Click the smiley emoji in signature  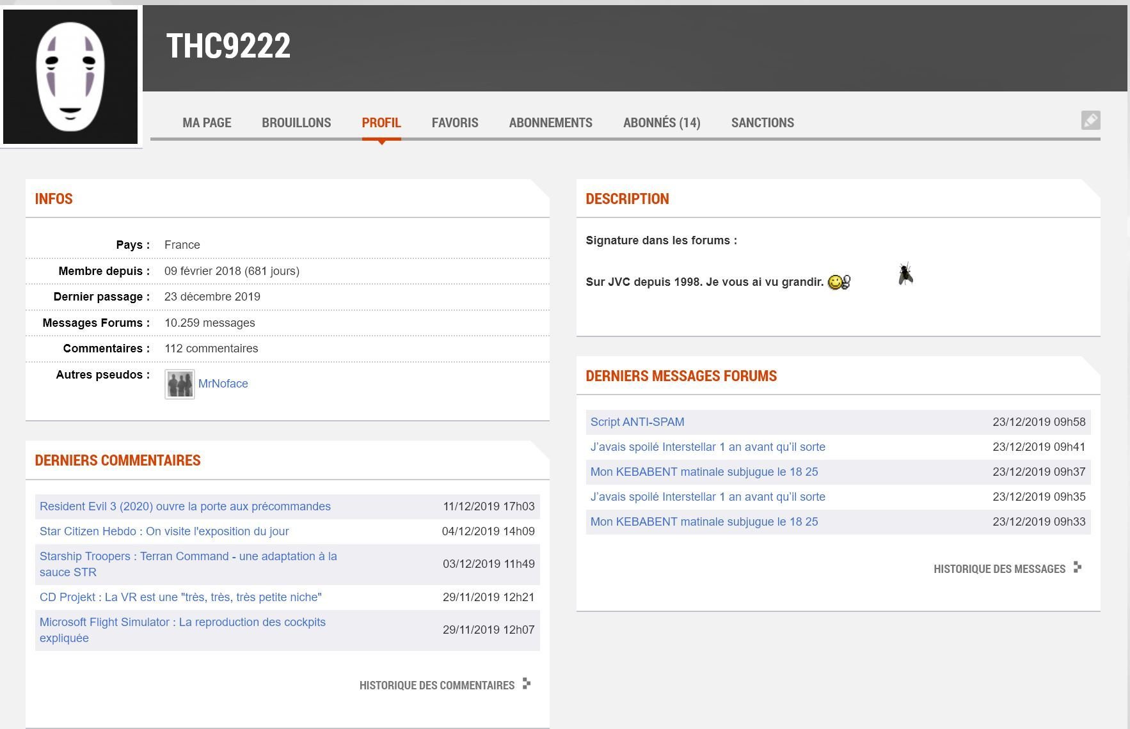pos(839,282)
